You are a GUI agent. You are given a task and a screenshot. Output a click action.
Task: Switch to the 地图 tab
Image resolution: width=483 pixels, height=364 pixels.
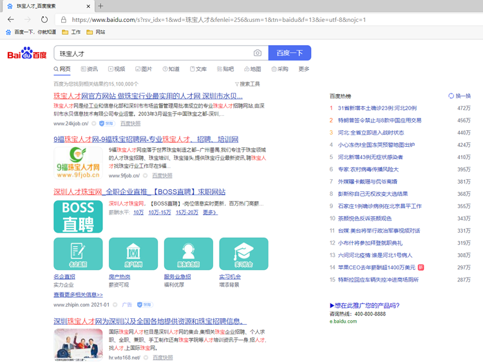click(252, 69)
